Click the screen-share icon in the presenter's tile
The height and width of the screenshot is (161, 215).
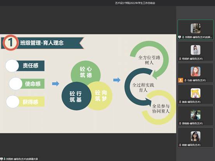click(x=180, y=37)
